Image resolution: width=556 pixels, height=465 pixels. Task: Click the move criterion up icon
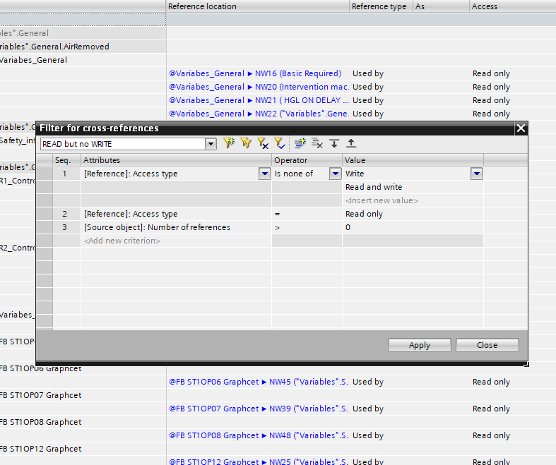(350, 143)
